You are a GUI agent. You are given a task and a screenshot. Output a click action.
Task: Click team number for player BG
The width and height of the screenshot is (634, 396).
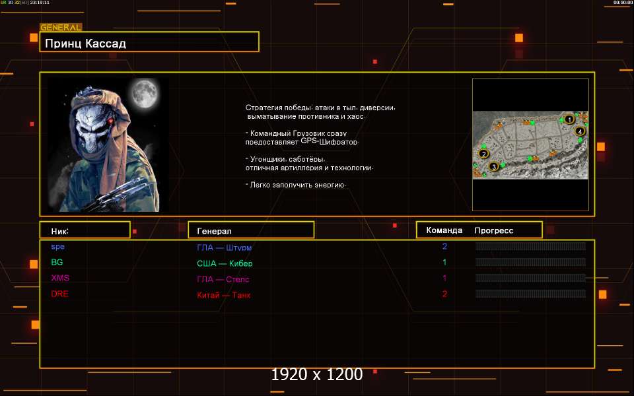pos(444,262)
